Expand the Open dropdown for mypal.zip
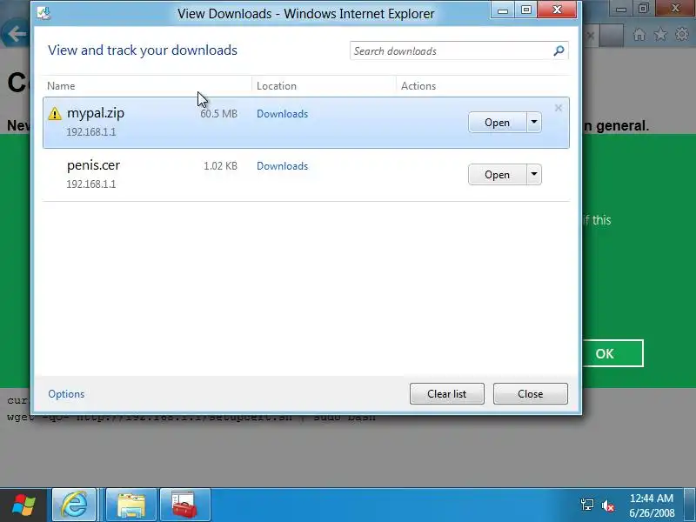 point(534,122)
